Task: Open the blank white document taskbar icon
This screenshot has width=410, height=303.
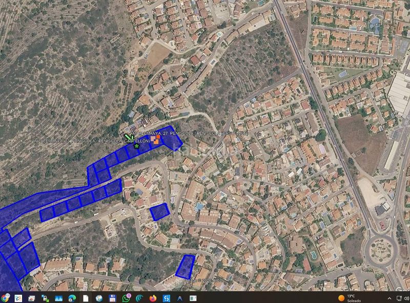Action: pyautogui.click(x=86, y=298)
